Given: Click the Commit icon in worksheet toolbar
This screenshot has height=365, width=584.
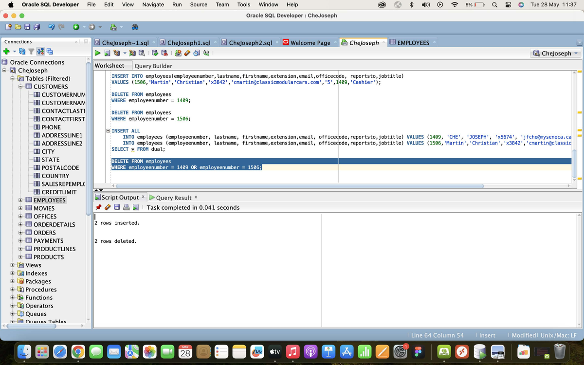Looking at the screenshot, I should point(156,53).
